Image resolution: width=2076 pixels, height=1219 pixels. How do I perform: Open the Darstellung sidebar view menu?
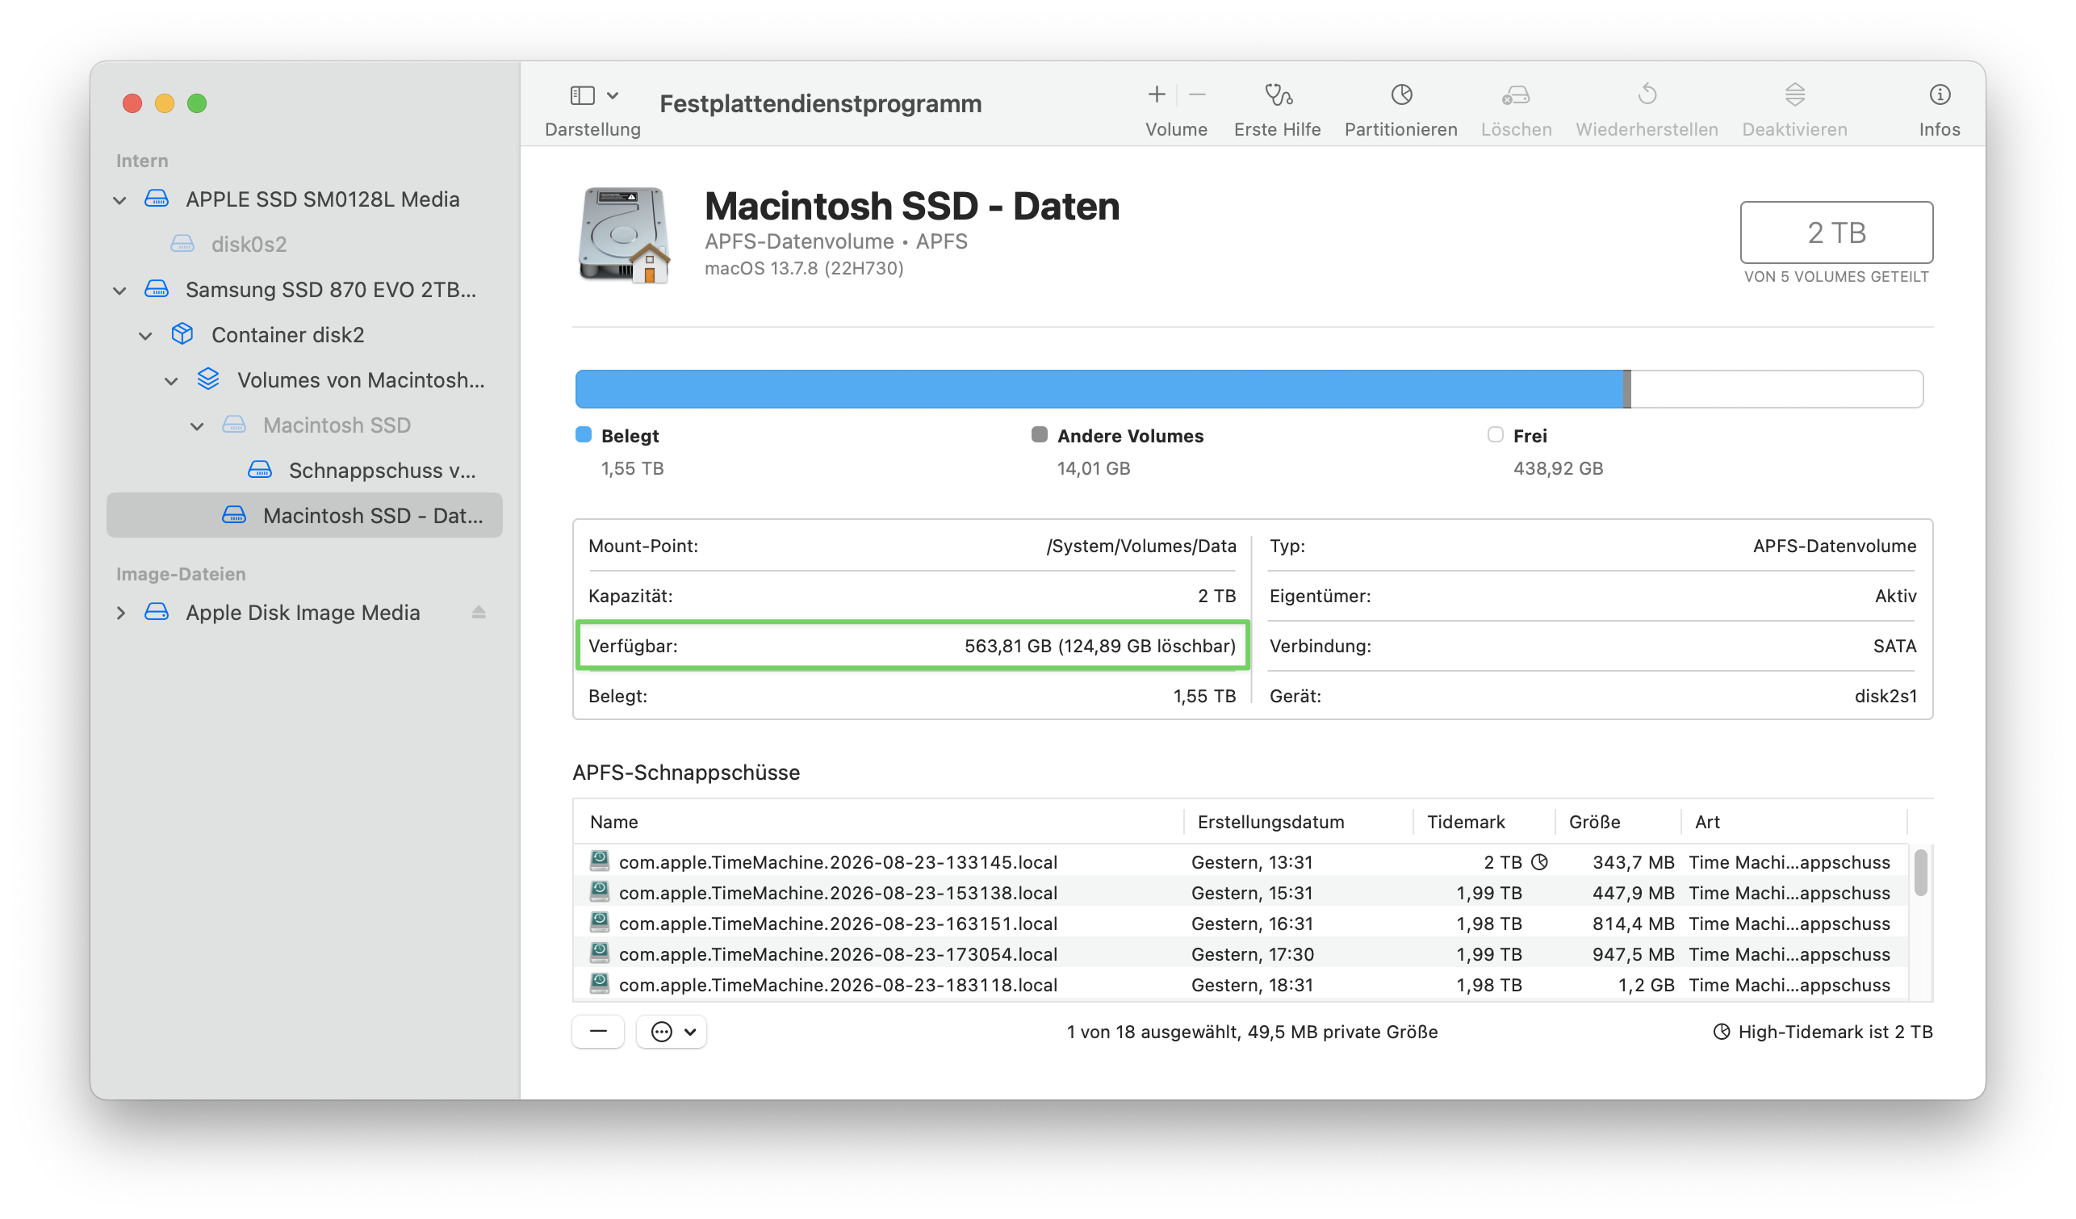pos(594,95)
